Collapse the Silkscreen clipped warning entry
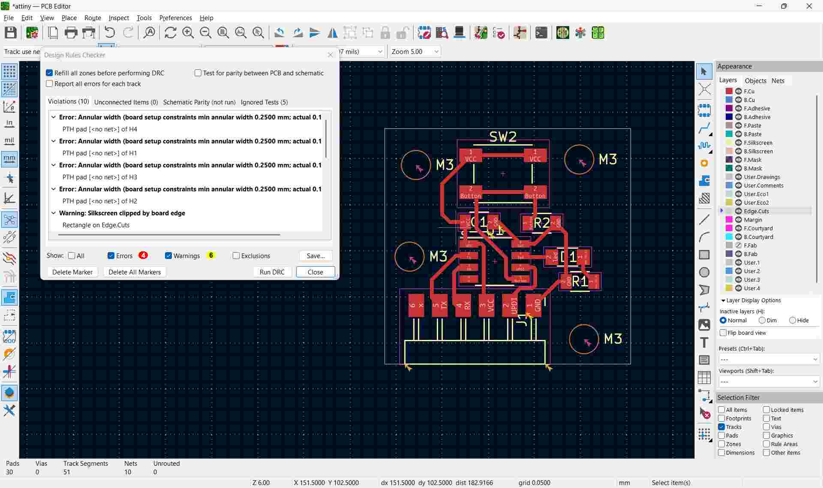This screenshot has width=823, height=488. [54, 213]
